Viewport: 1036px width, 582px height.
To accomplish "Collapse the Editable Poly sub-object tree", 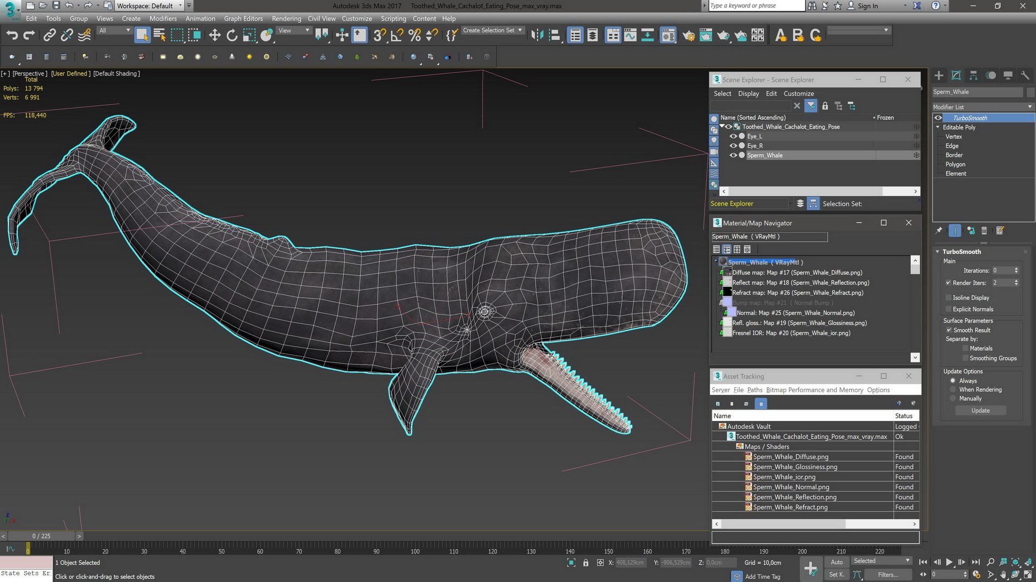I will (938, 127).
